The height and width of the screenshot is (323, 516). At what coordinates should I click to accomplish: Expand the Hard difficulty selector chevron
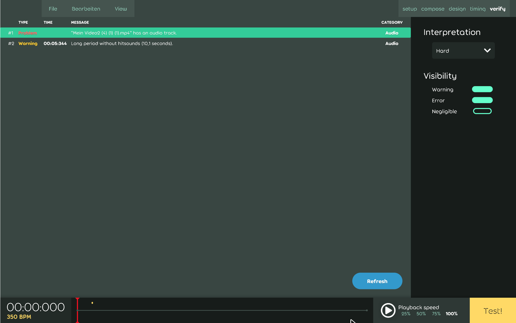(487, 50)
